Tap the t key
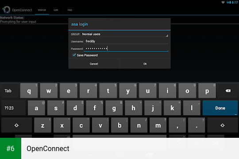The width and height of the screenshot is (239, 159). pyautogui.click(x=108, y=91)
